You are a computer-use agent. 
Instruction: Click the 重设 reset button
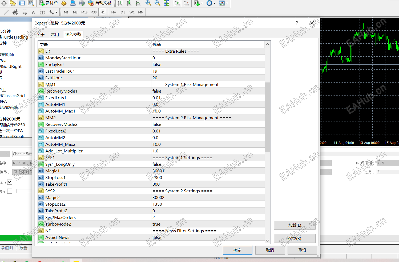coord(302,250)
